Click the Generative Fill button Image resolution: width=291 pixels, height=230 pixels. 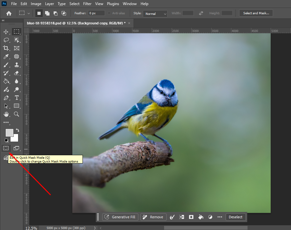pyautogui.click(x=120, y=217)
